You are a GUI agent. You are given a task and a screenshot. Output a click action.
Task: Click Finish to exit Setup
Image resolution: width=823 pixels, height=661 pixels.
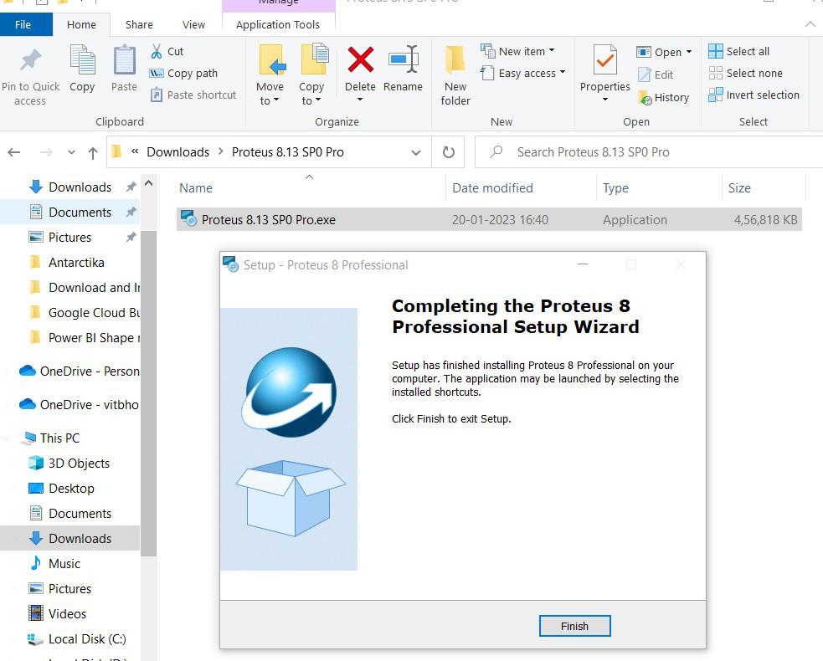[x=574, y=626]
